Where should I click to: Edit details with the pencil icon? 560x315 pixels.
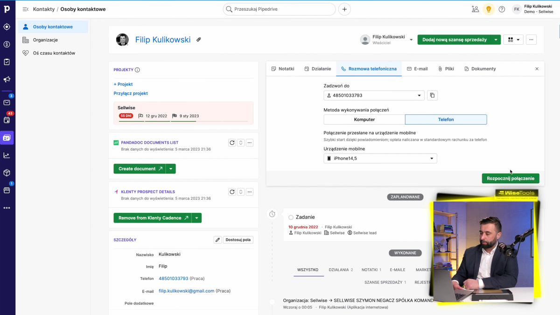(217, 240)
